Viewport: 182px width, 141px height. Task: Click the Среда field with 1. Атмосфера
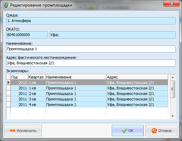click(91, 21)
